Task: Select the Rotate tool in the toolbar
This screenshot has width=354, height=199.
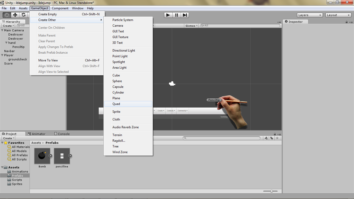Action: pyautogui.click(x=24, y=15)
